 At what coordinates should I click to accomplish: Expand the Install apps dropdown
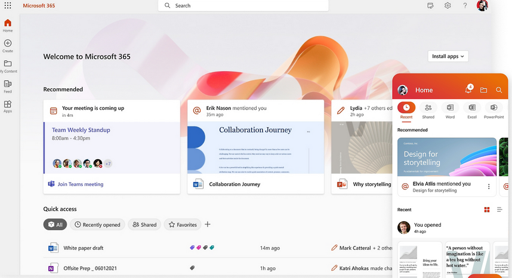pos(448,56)
